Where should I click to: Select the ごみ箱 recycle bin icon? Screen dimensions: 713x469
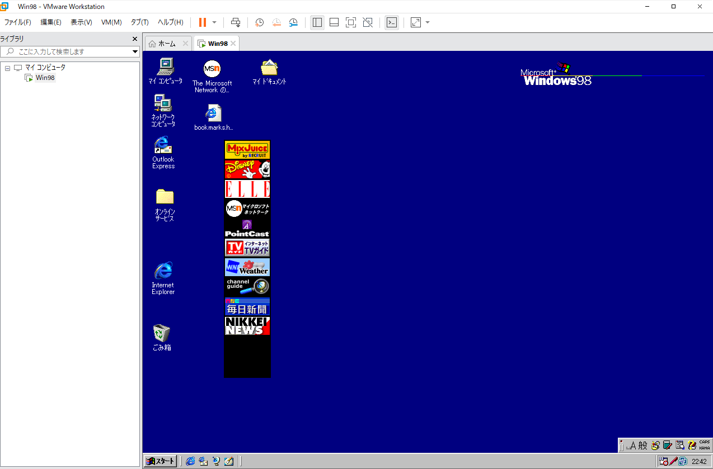(x=162, y=338)
